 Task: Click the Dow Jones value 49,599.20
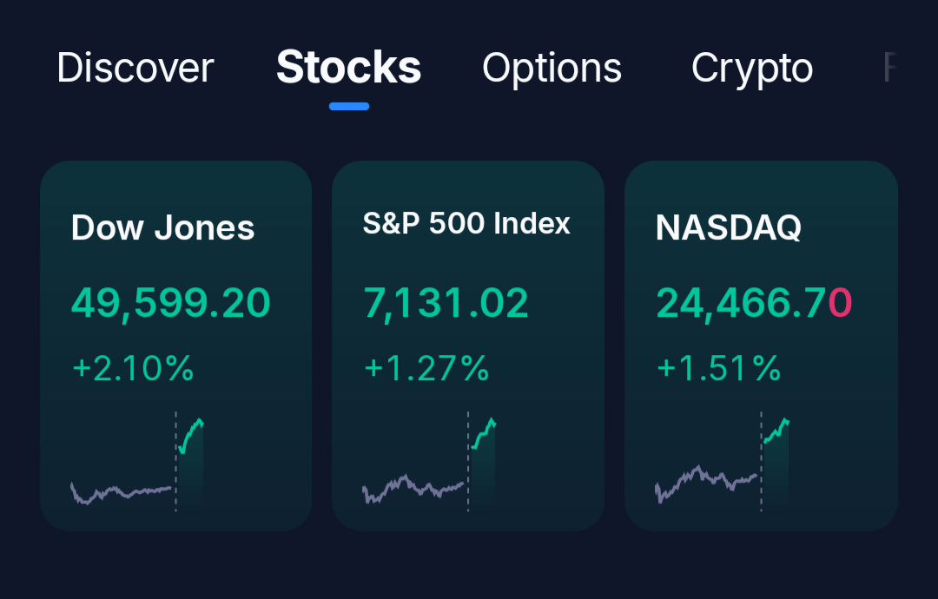pyautogui.click(x=170, y=303)
